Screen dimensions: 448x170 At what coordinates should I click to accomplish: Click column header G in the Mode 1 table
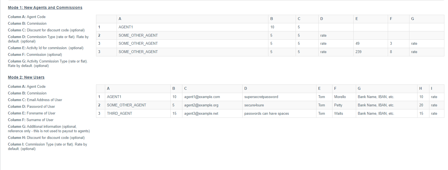[427, 19]
